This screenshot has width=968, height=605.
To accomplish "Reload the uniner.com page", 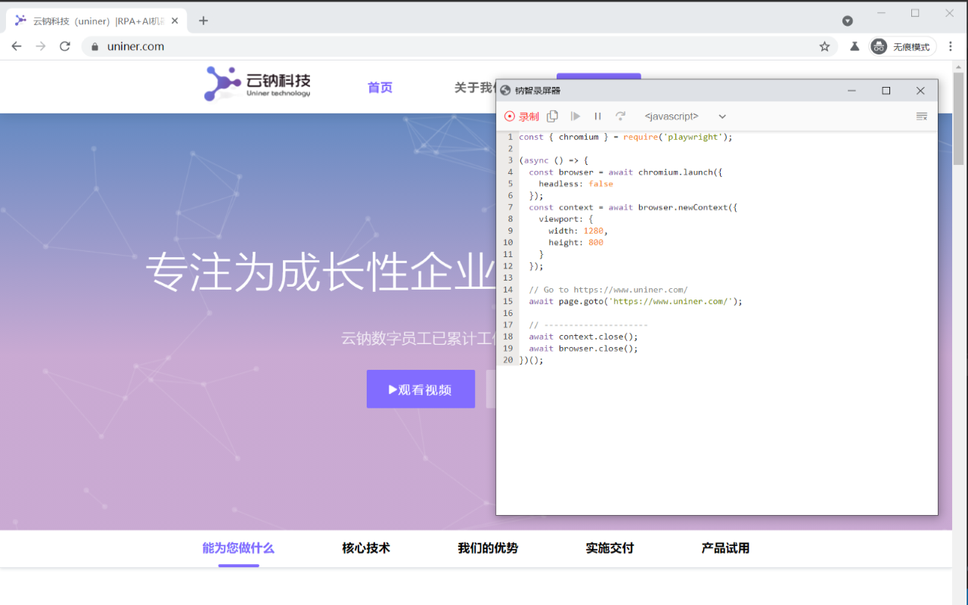I will (x=64, y=46).
